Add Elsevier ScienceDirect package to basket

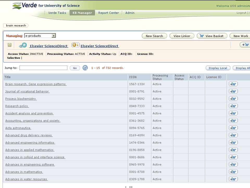[x=245, y=45]
